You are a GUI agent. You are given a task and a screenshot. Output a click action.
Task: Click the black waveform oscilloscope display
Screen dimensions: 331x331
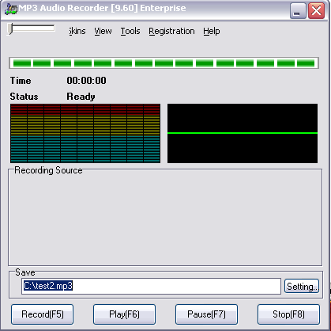(243, 133)
